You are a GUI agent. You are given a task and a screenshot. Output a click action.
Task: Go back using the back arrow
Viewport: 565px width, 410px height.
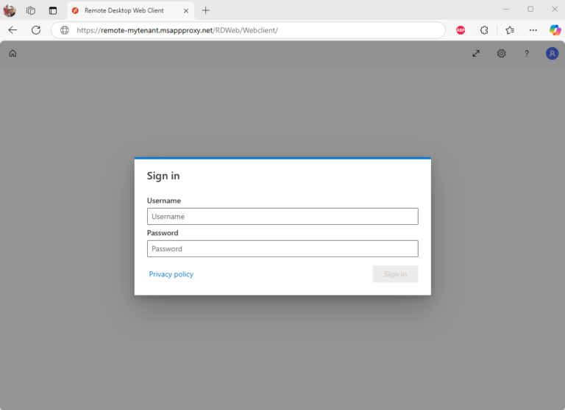click(x=13, y=30)
